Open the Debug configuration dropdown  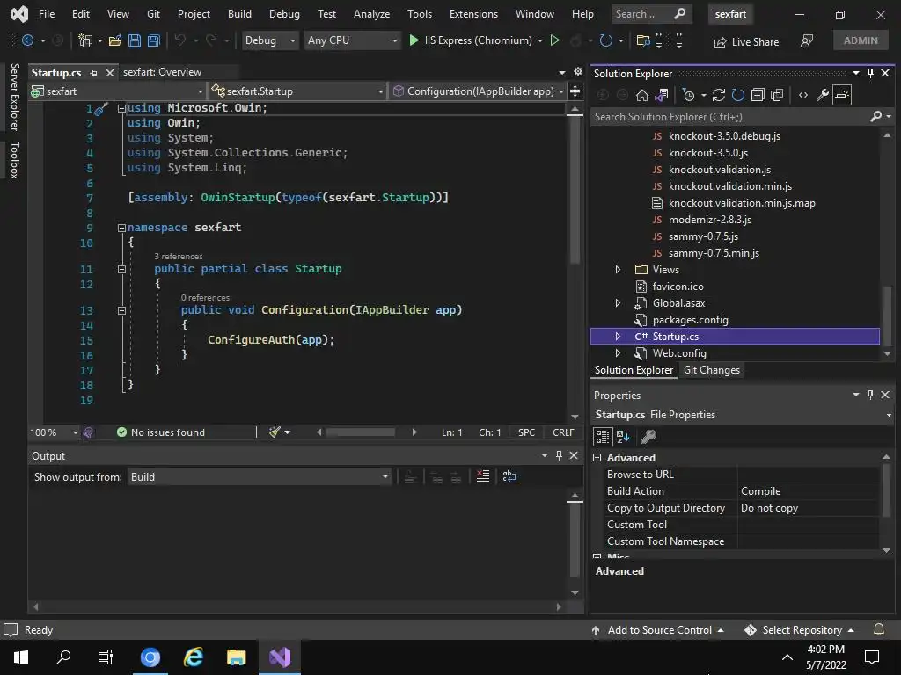[x=270, y=40]
